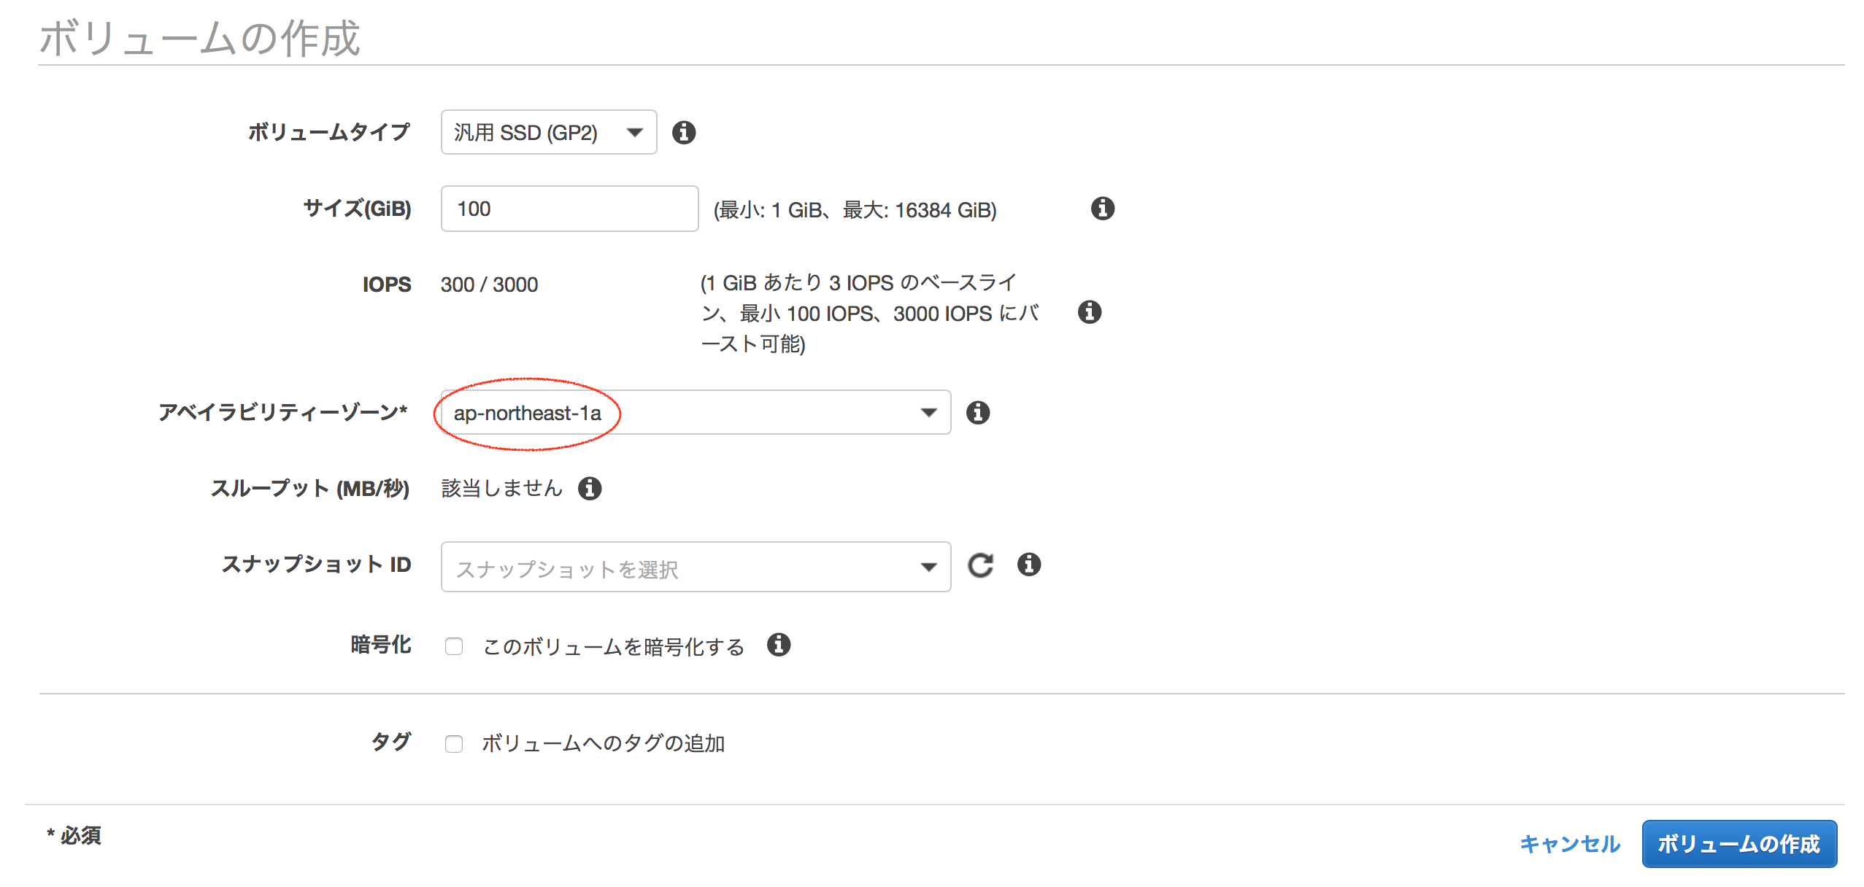
Task: Enable encryption for this volume checkbox
Action: [454, 646]
